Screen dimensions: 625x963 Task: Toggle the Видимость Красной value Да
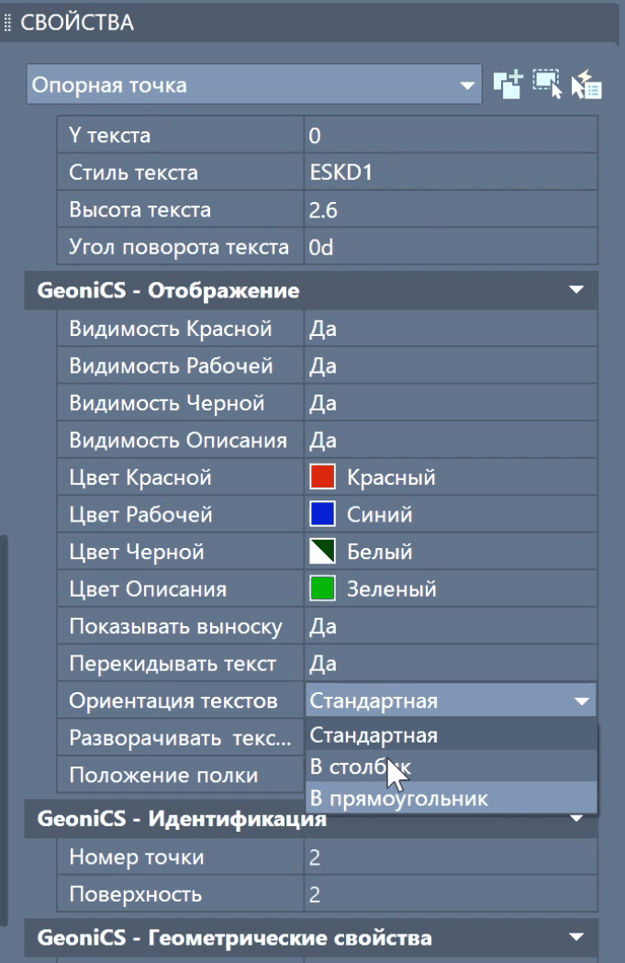point(450,329)
